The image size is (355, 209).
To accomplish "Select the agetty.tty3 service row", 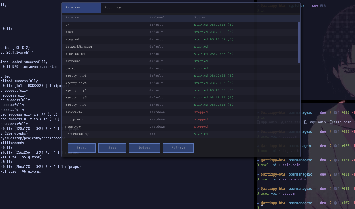I will pyautogui.click(x=180, y=105).
